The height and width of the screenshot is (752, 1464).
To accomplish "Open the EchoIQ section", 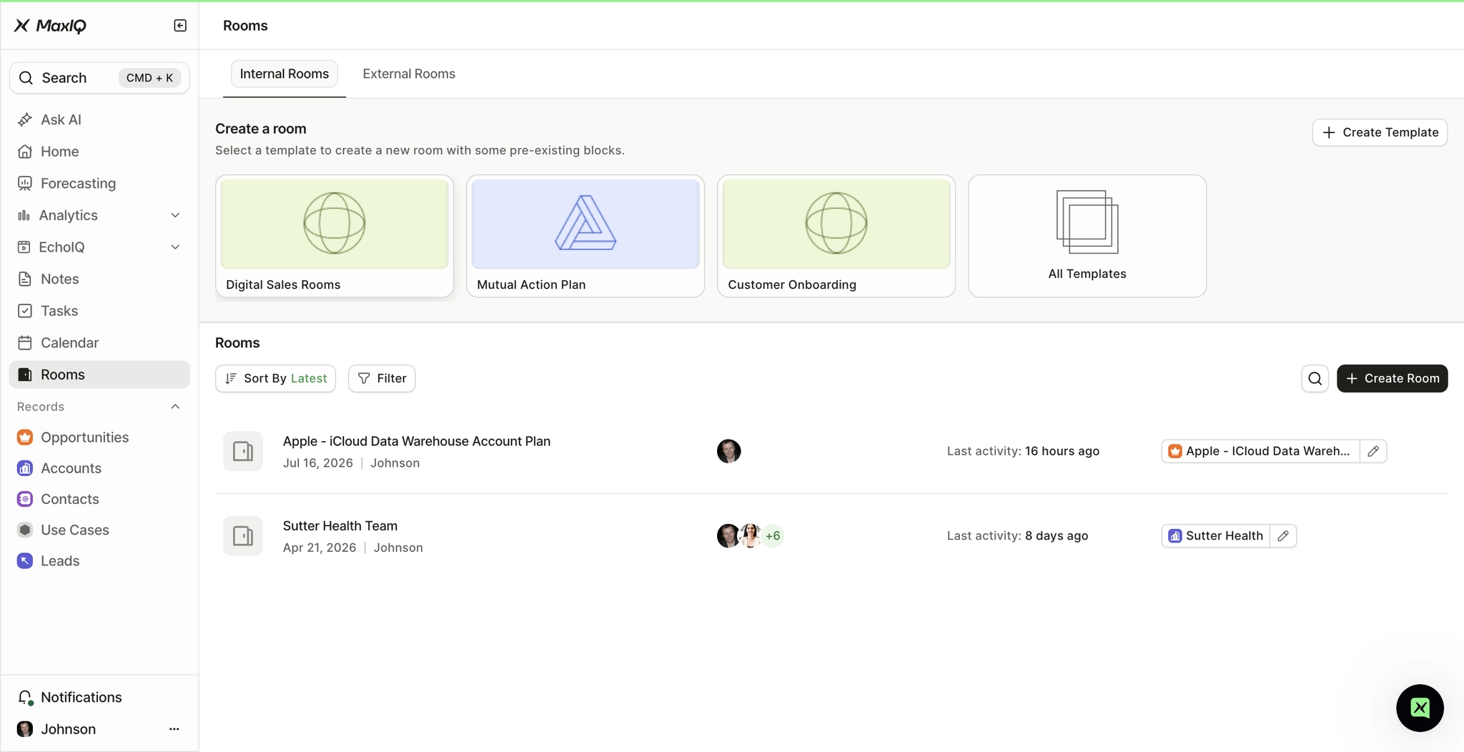I will 99,247.
